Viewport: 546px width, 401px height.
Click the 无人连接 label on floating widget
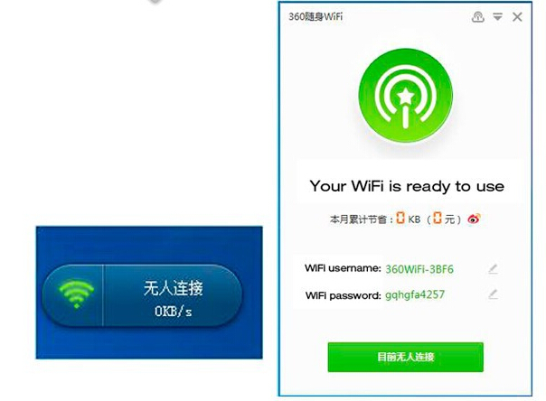173,288
